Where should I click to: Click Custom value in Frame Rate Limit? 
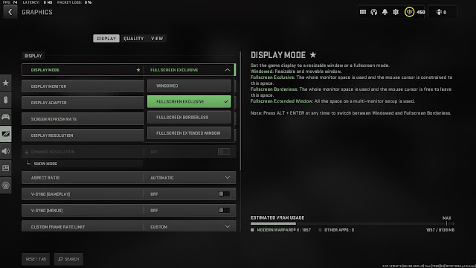[x=158, y=227]
